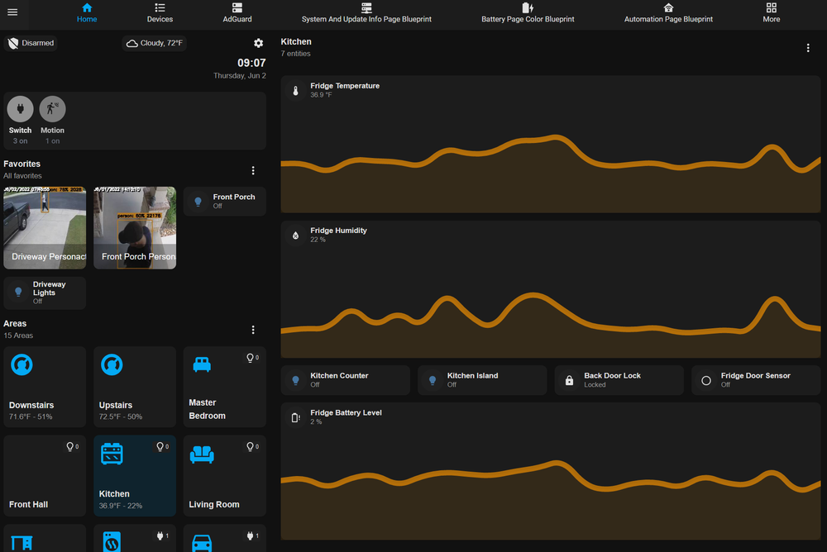The image size is (827, 552).
Task: Open the dashboard settings gear
Action: pyautogui.click(x=258, y=43)
